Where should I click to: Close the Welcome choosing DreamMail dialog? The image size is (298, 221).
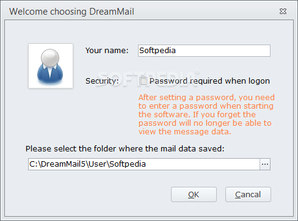coord(283,12)
